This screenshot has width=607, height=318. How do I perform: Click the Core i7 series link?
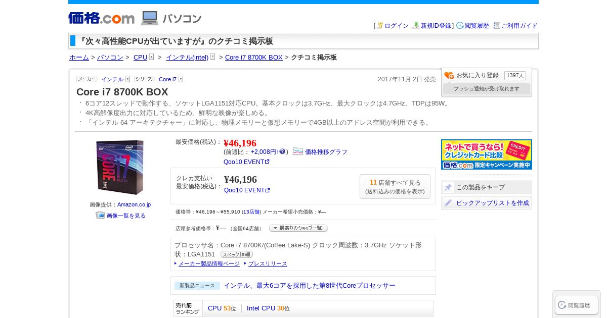click(168, 79)
